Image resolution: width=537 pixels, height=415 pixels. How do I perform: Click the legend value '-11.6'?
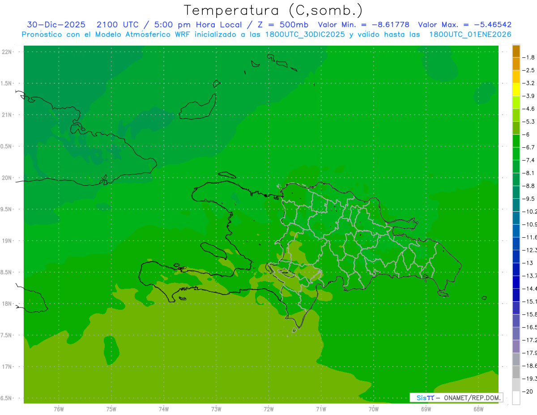(x=530, y=237)
